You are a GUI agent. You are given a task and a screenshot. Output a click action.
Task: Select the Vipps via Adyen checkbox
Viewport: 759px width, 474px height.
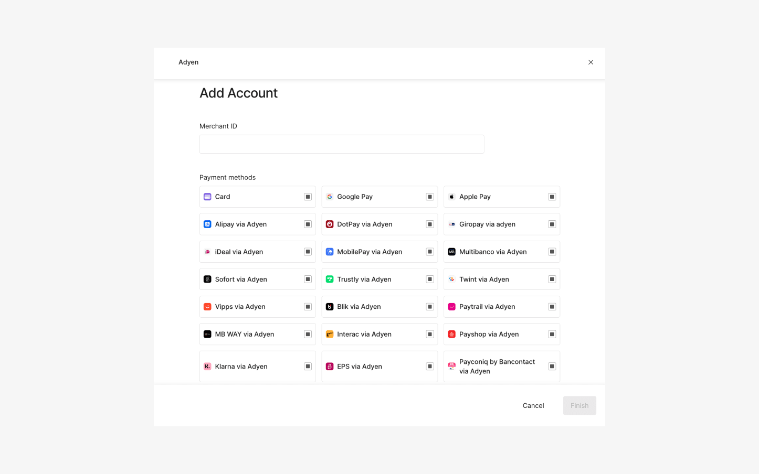(x=308, y=307)
